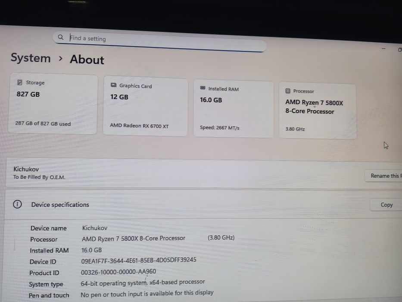The height and width of the screenshot is (302, 402).
Task: Click the Processor chip icon
Action: (288, 91)
